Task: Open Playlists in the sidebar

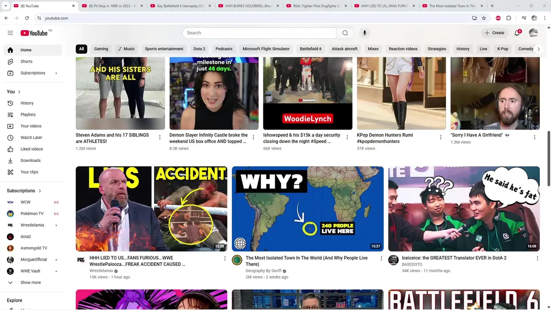Action: tap(33, 115)
